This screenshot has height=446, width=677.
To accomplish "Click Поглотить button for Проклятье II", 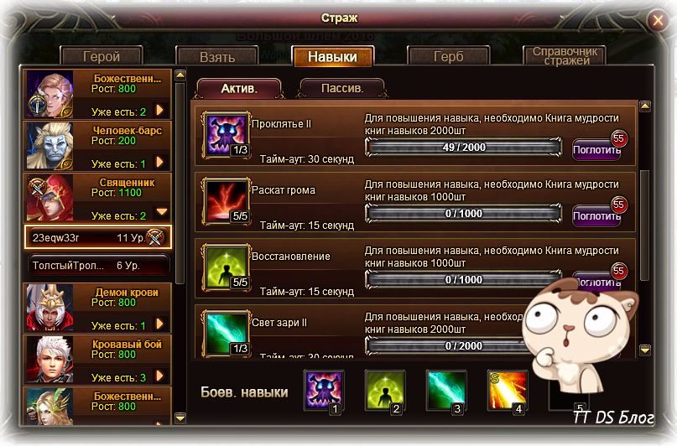I will pyautogui.click(x=596, y=150).
